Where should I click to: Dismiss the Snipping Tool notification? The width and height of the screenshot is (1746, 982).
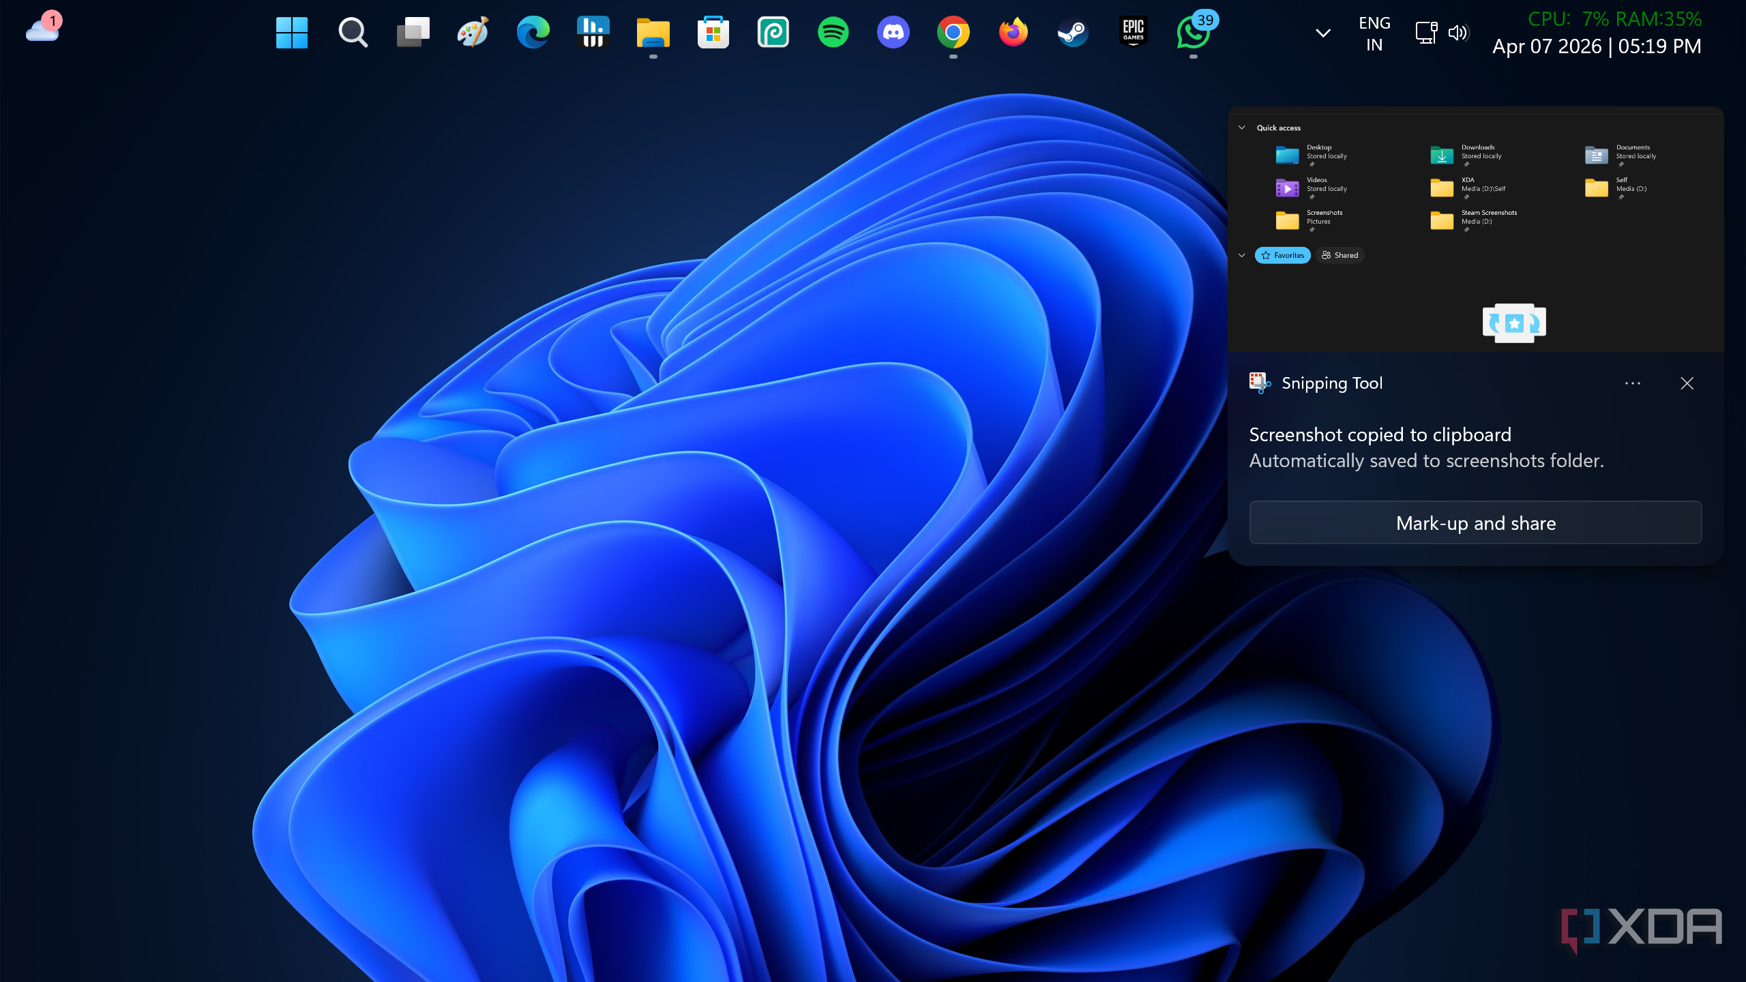tap(1687, 383)
